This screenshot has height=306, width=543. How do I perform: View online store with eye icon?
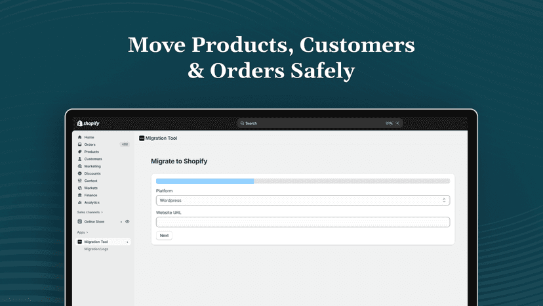[127, 222]
